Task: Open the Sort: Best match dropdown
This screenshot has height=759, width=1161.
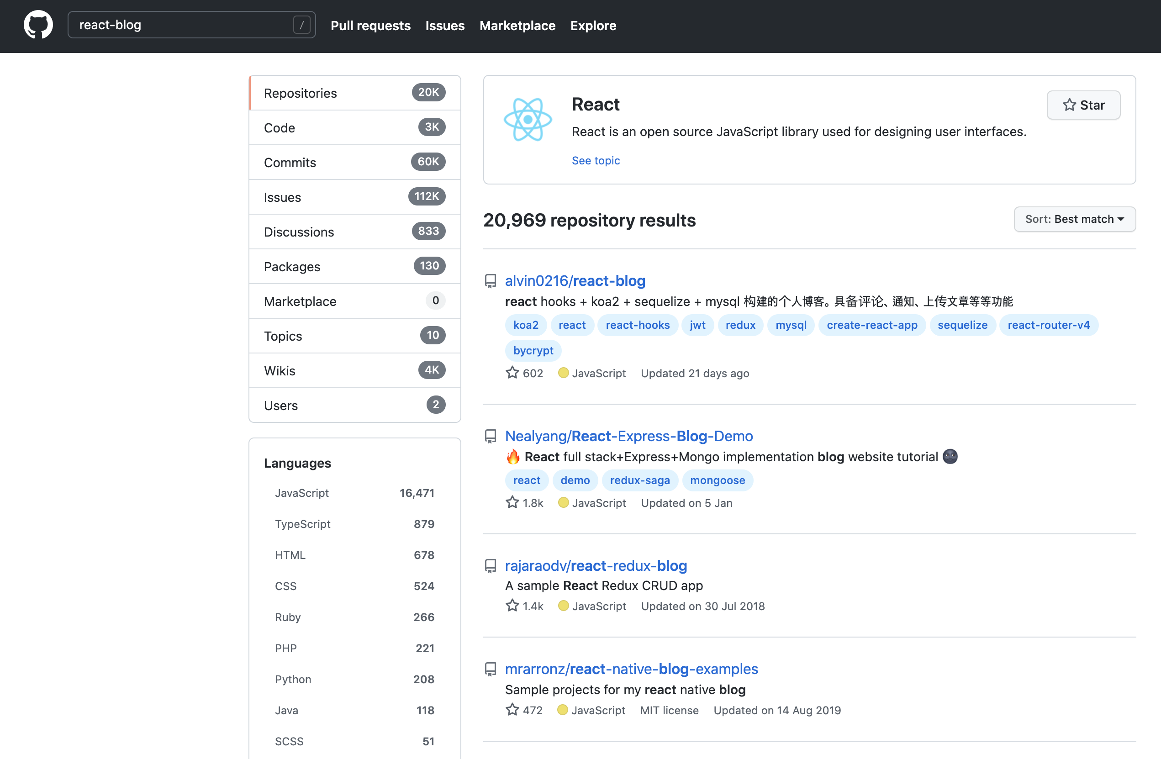Action: 1075,219
